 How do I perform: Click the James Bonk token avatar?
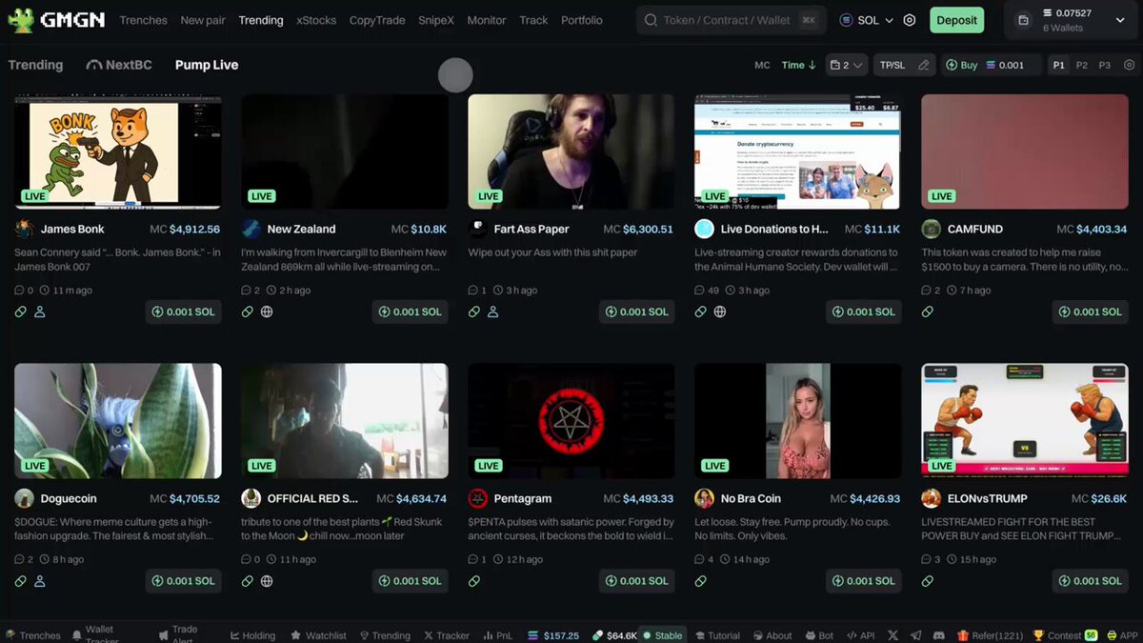click(24, 229)
